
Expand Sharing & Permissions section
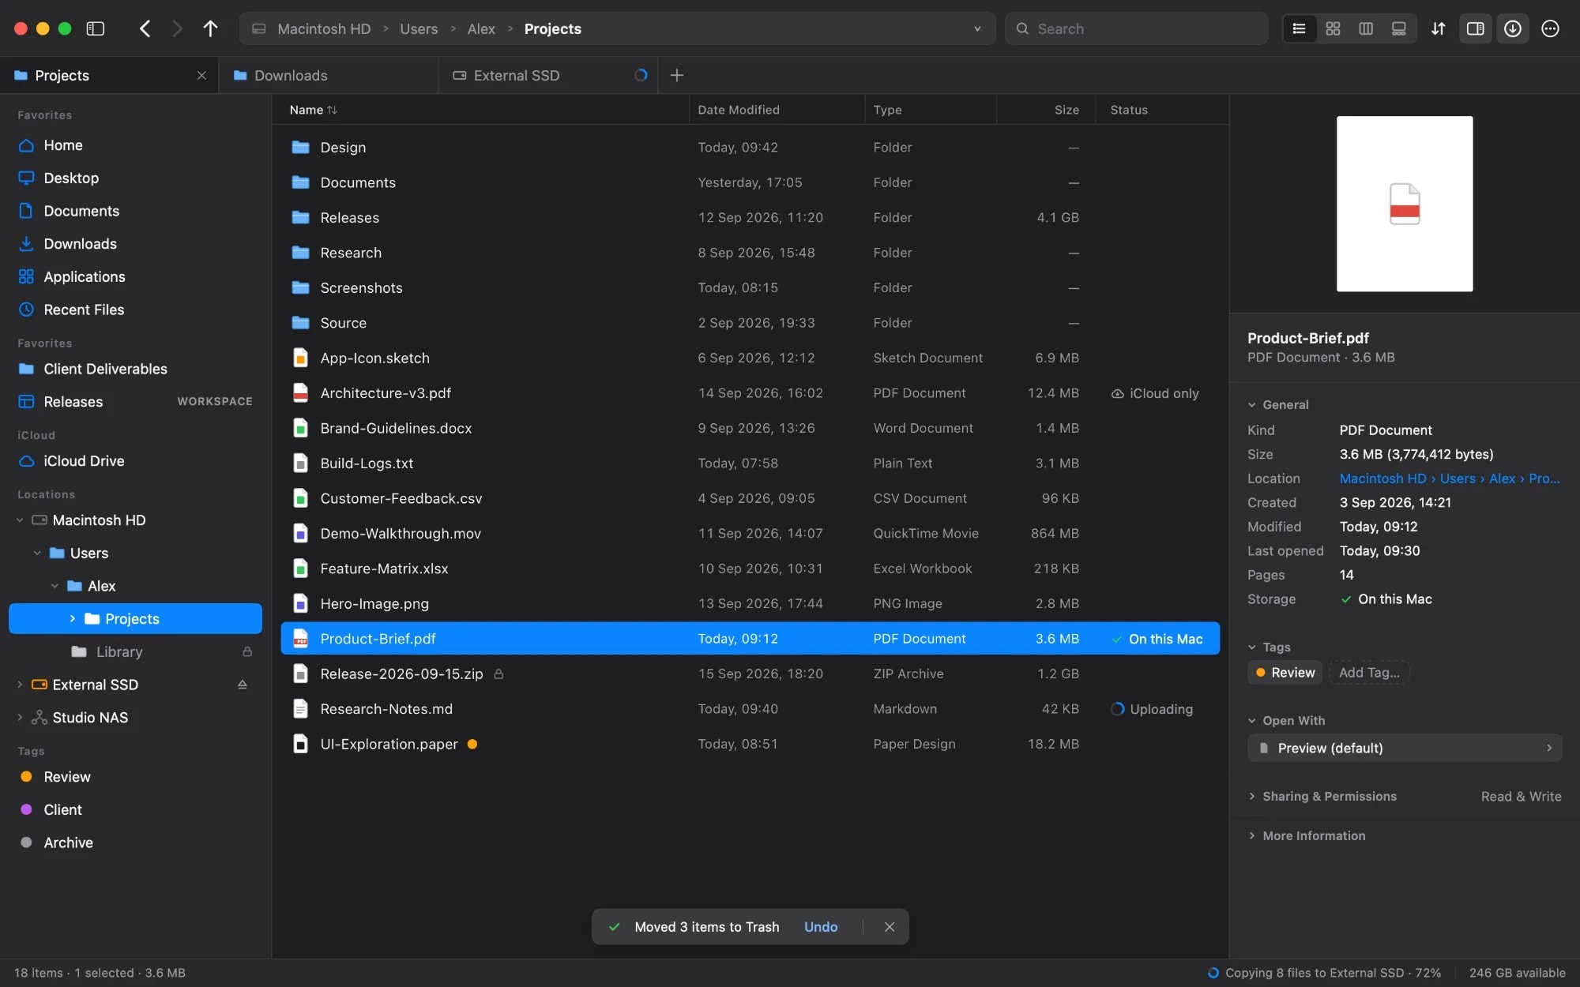[1252, 796]
